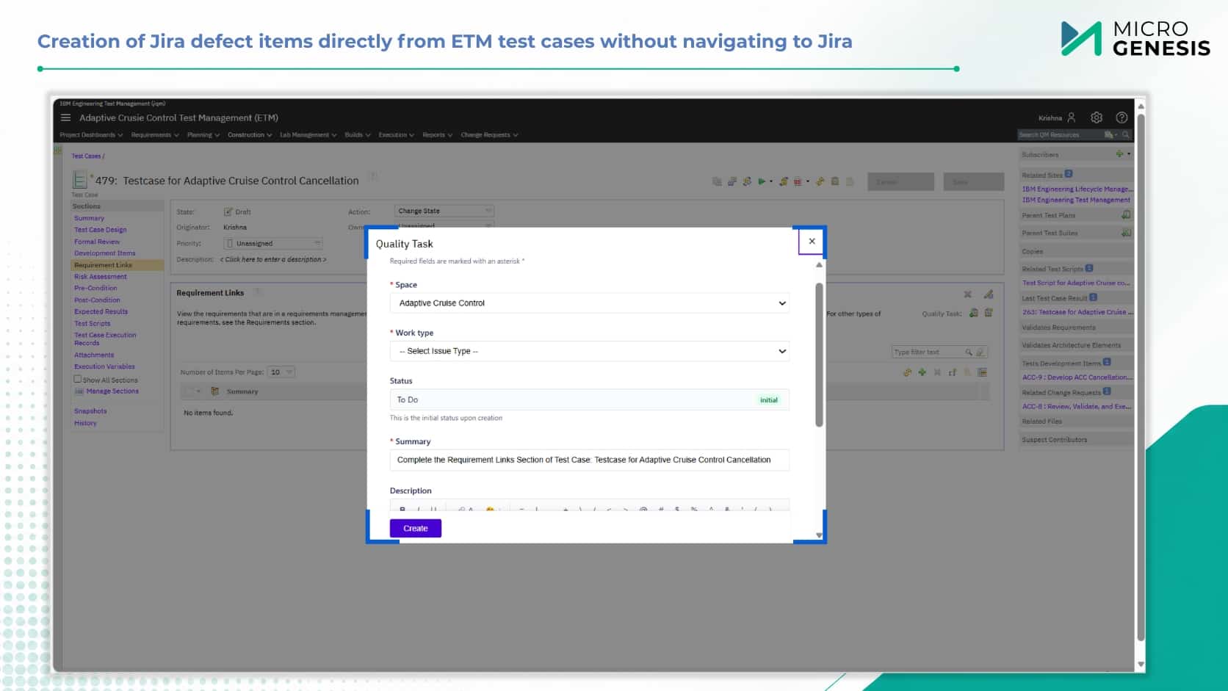Click the Parent Test Plans add icon
Viewport: 1228px width, 691px height.
1126,215
